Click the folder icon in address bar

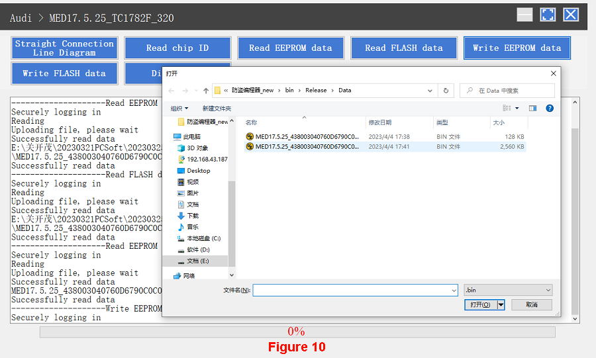pyautogui.click(x=217, y=91)
